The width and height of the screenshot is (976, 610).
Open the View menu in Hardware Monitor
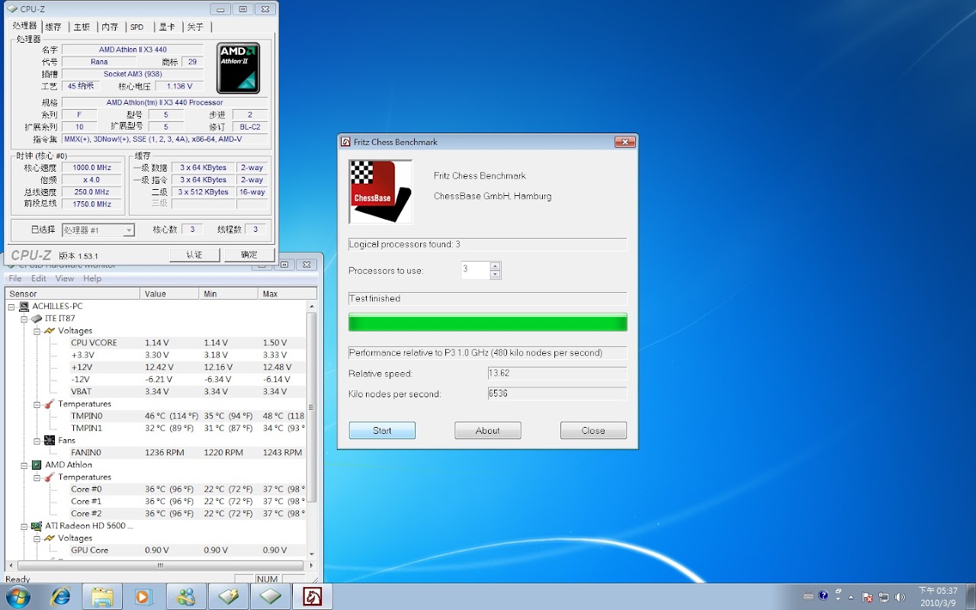(x=64, y=278)
